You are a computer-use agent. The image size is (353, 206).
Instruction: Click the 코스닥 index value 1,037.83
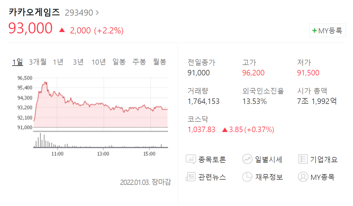pyautogui.click(x=202, y=129)
